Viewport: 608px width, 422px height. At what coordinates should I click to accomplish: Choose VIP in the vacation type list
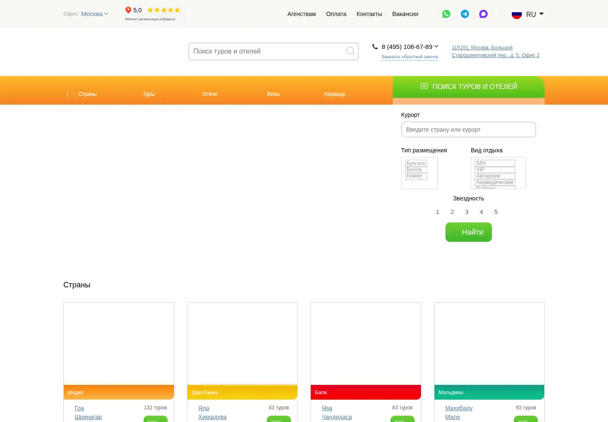[x=495, y=170]
